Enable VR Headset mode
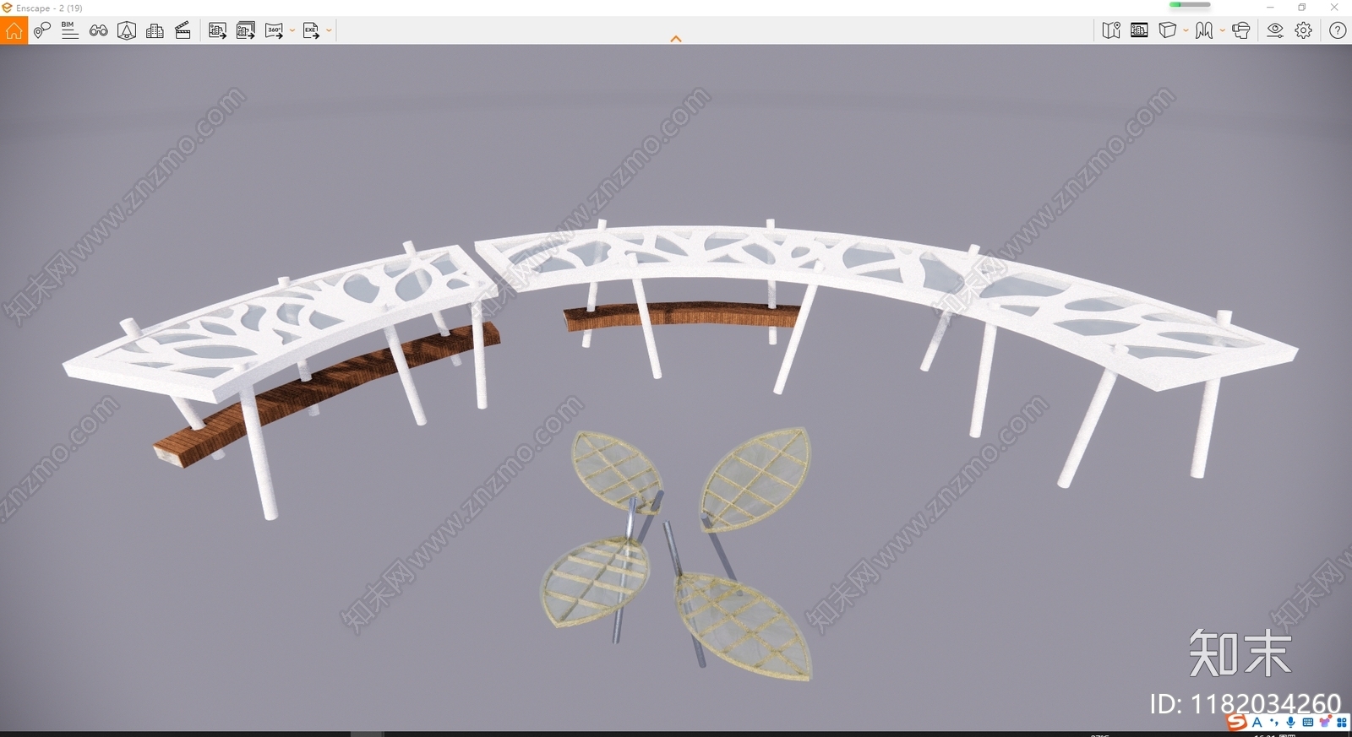Viewport: 1352px width, 737px height. [x=1240, y=31]
